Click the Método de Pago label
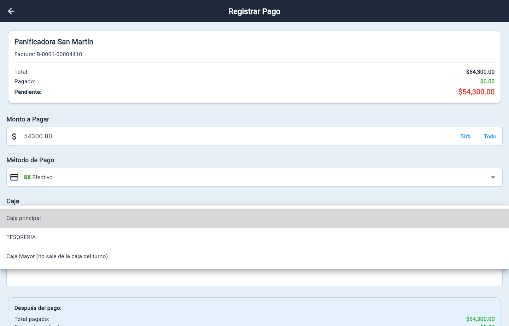Screen dimensions: 509x326 [x=30, y=160]
